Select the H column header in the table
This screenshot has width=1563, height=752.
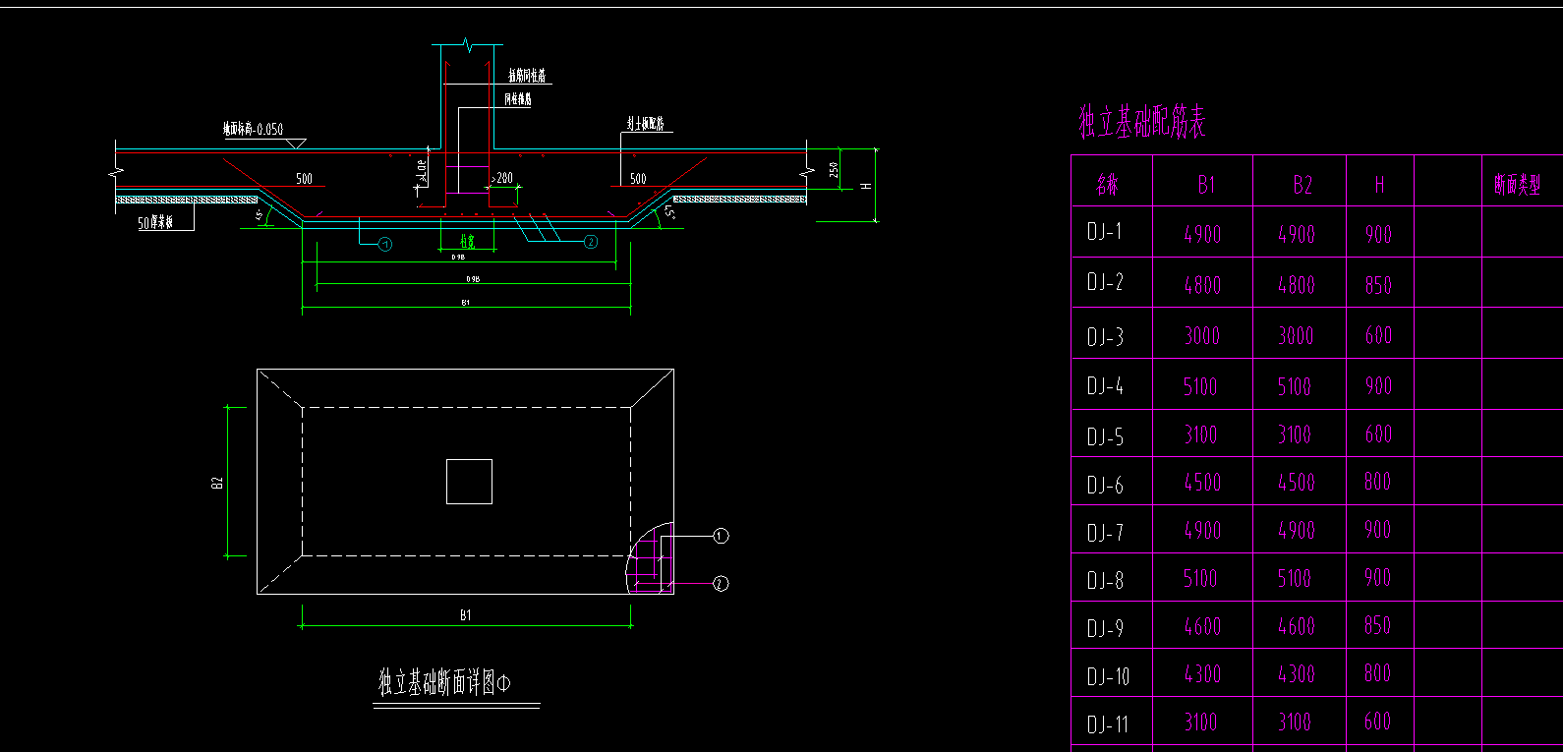click(x=1379, y=185)
